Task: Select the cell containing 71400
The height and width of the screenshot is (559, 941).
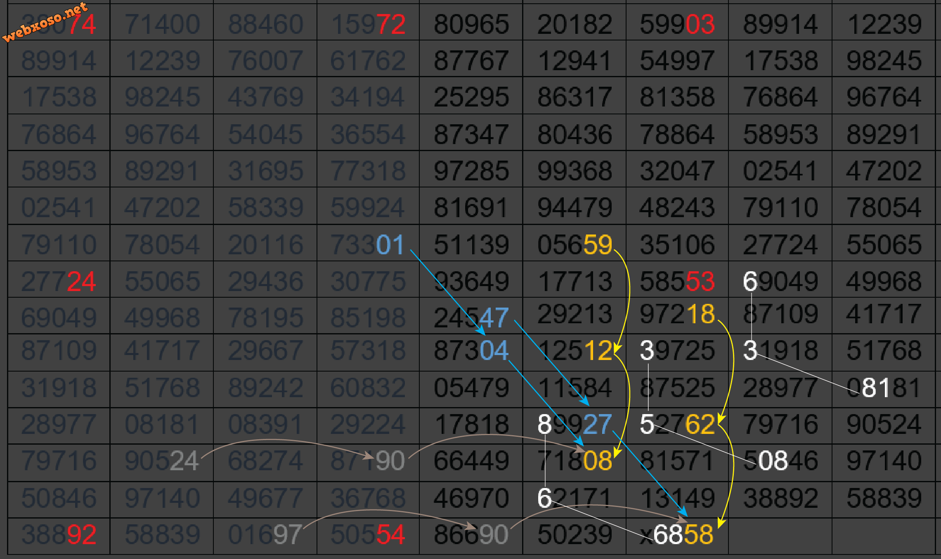Action: [162, 24]
